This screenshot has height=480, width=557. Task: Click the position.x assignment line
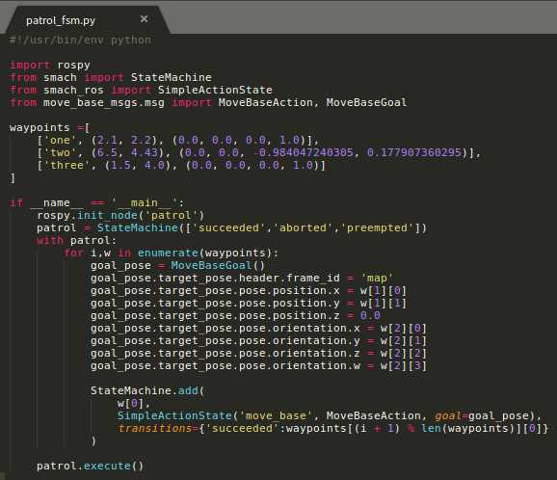(249, 291)
